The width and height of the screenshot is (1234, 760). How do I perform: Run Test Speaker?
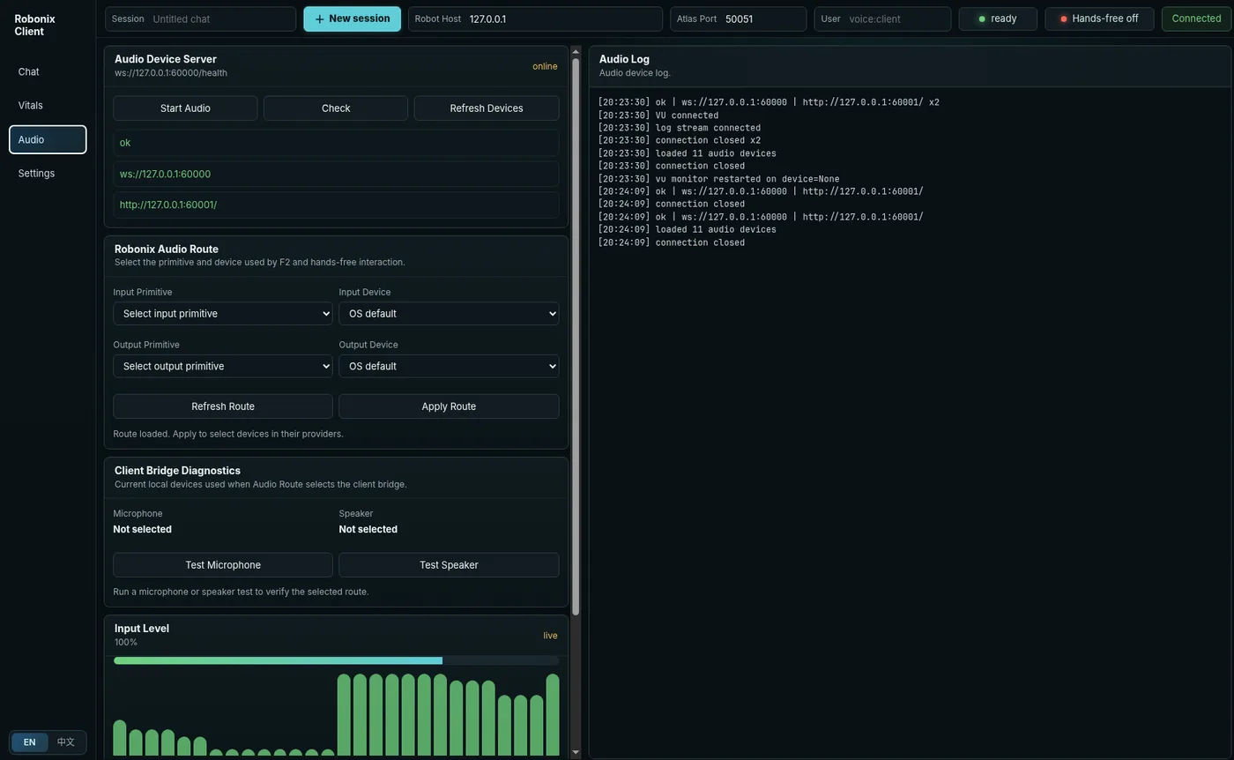click(x=449, y=565)
